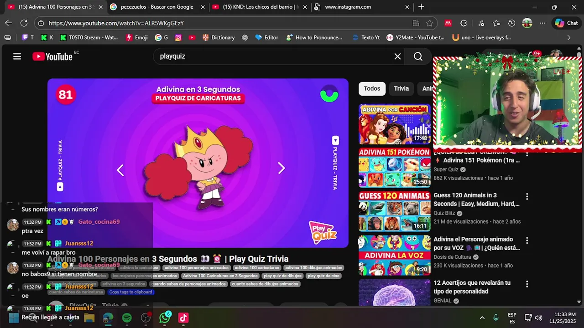Open the Dosis de Cultura channel
Viewport: 584px width, 328px height.
tap(452, 257)
